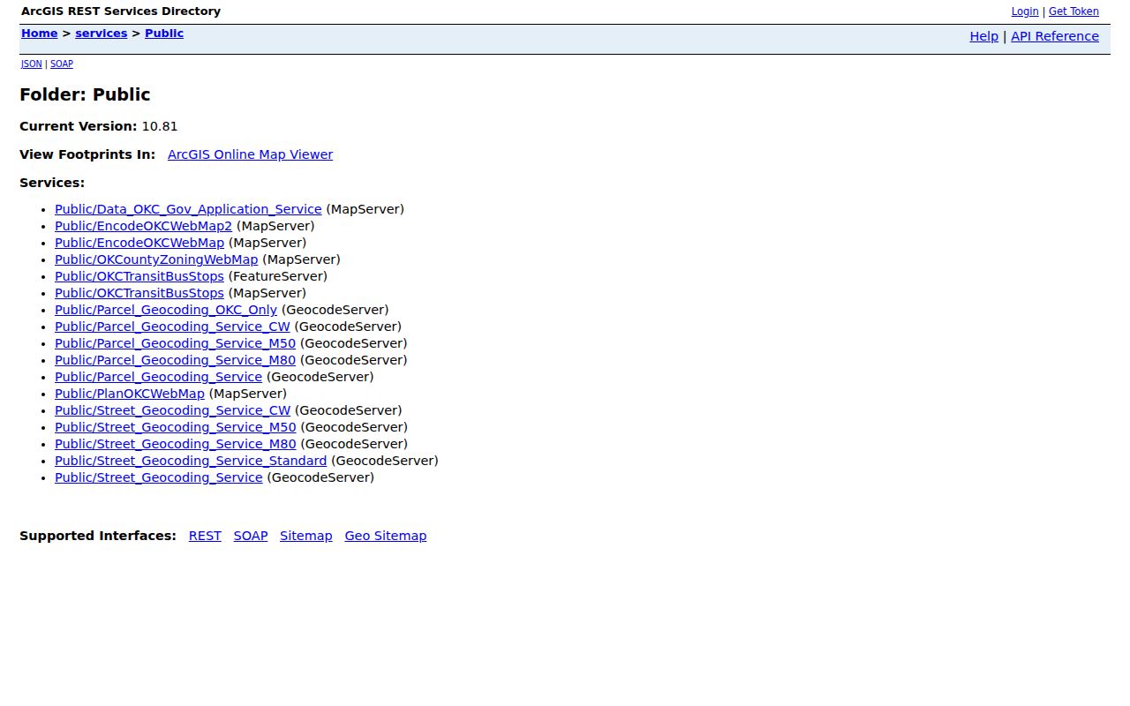Open Public/Street_Geocoding_Service_CW link
The width and height of the screenshot is (1130, 706).
(x=172, y=410)
